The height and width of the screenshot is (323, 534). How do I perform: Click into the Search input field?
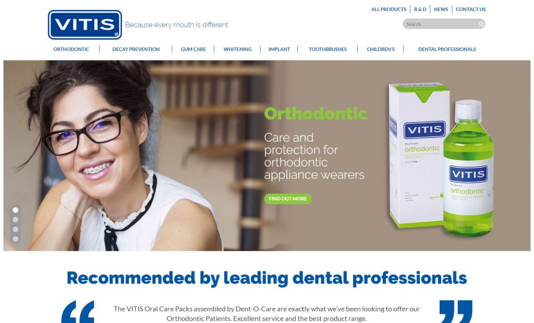[x=441, y=24]
